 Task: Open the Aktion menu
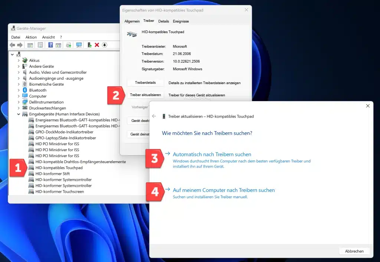tap(31, 37)
